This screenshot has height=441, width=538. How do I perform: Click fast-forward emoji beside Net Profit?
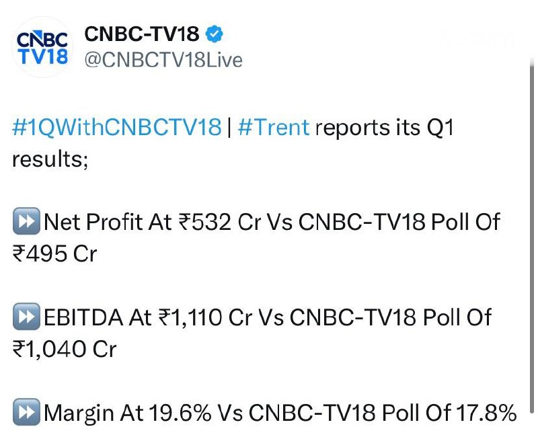tap(26, 221)
